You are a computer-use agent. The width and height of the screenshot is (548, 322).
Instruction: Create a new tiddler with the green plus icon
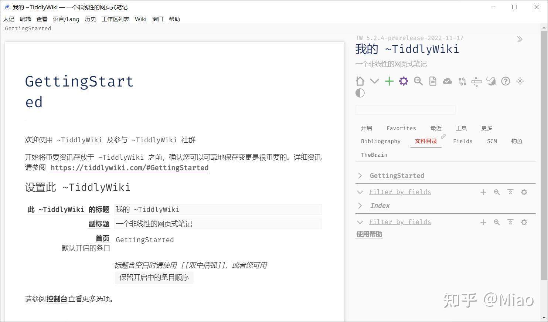point(389,81)
